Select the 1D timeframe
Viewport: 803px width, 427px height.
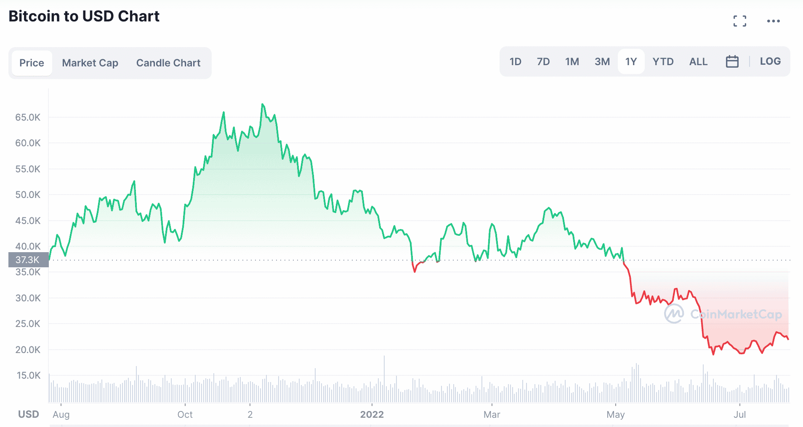515,61
